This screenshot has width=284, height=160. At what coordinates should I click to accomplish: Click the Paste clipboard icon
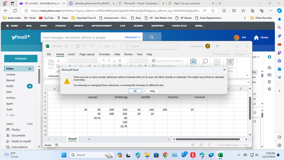tap(51, 63)
